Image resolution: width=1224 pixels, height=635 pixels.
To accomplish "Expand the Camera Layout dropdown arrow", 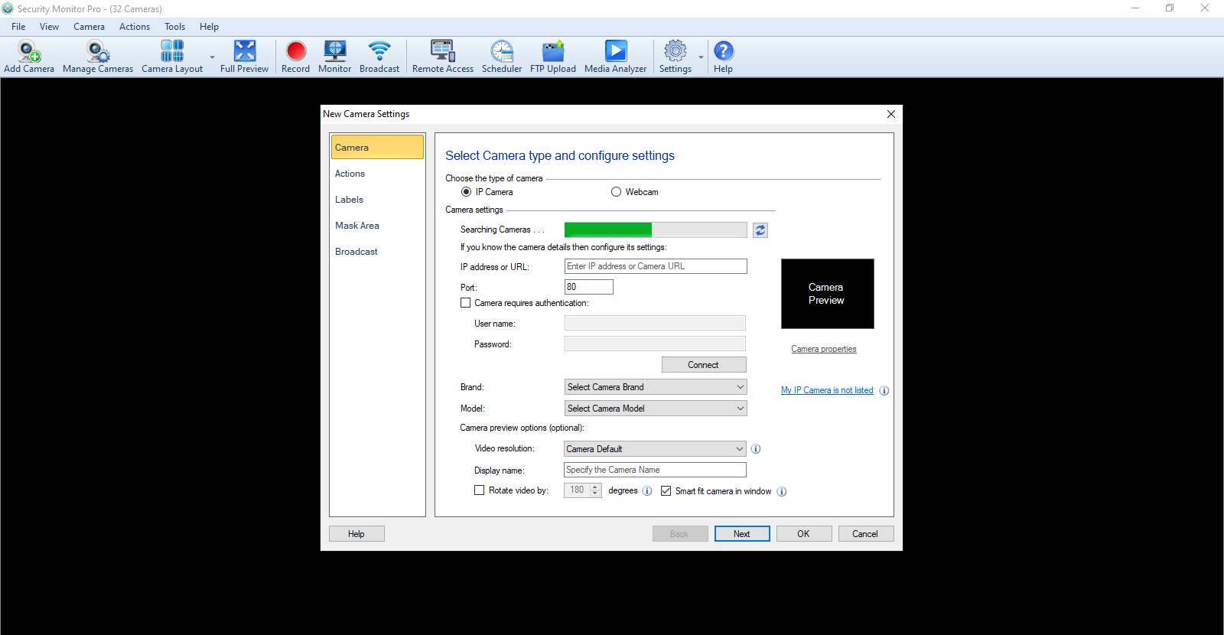I will coord(212,57).
